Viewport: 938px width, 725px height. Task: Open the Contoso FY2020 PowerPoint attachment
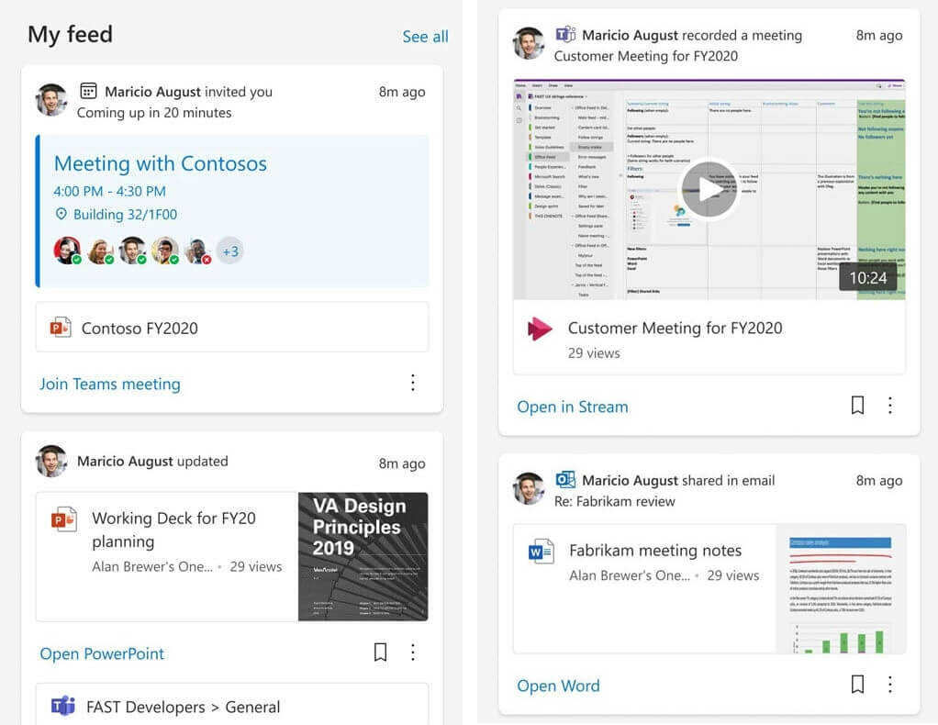(x=232, y=328)
